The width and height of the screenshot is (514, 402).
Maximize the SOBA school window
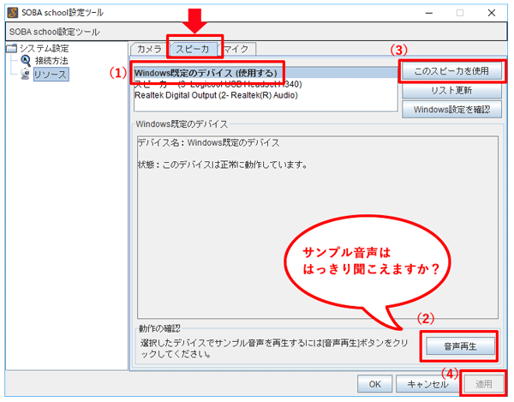pos(460,13)
